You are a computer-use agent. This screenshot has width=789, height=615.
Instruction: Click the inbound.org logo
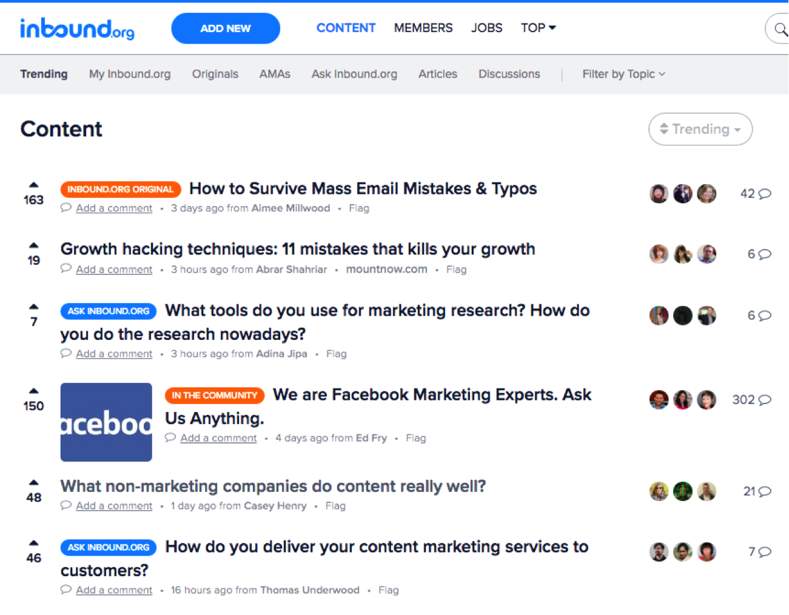pos(77,28)
